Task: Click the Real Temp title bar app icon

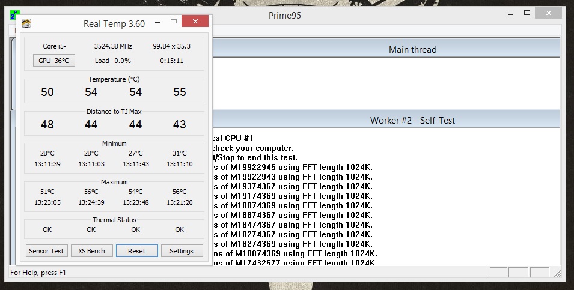Action: coord(26,23)
